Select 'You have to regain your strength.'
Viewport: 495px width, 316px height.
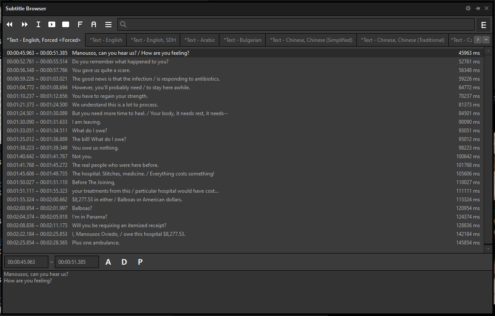point(243,96)
